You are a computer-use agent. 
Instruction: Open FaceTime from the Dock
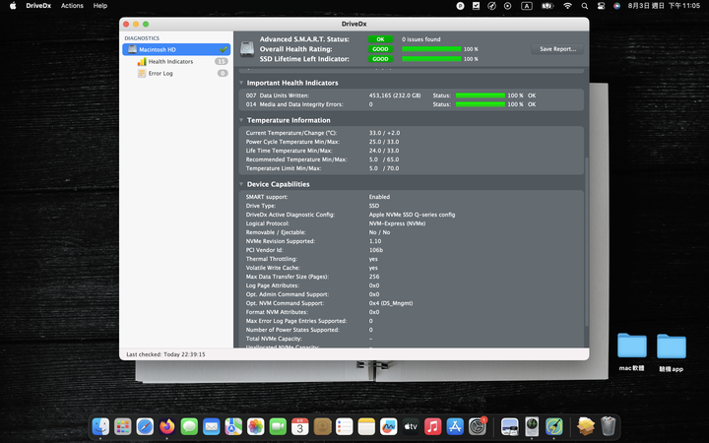click(278, 426)
